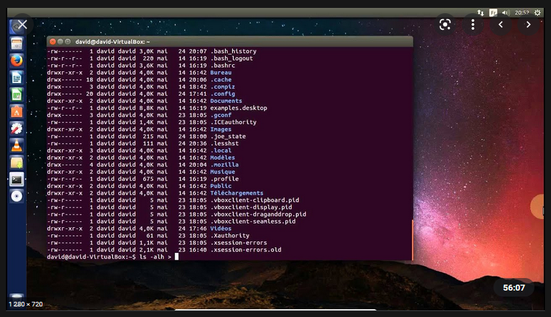
Task: Click the disc drive icon in launcher
Action: pos(17,196)
